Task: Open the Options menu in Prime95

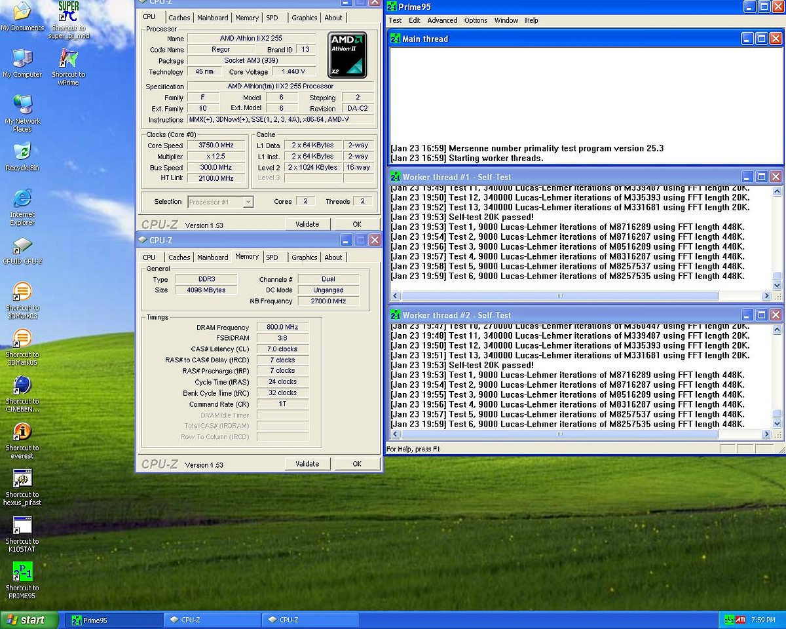Action: [x=476, y=20]
